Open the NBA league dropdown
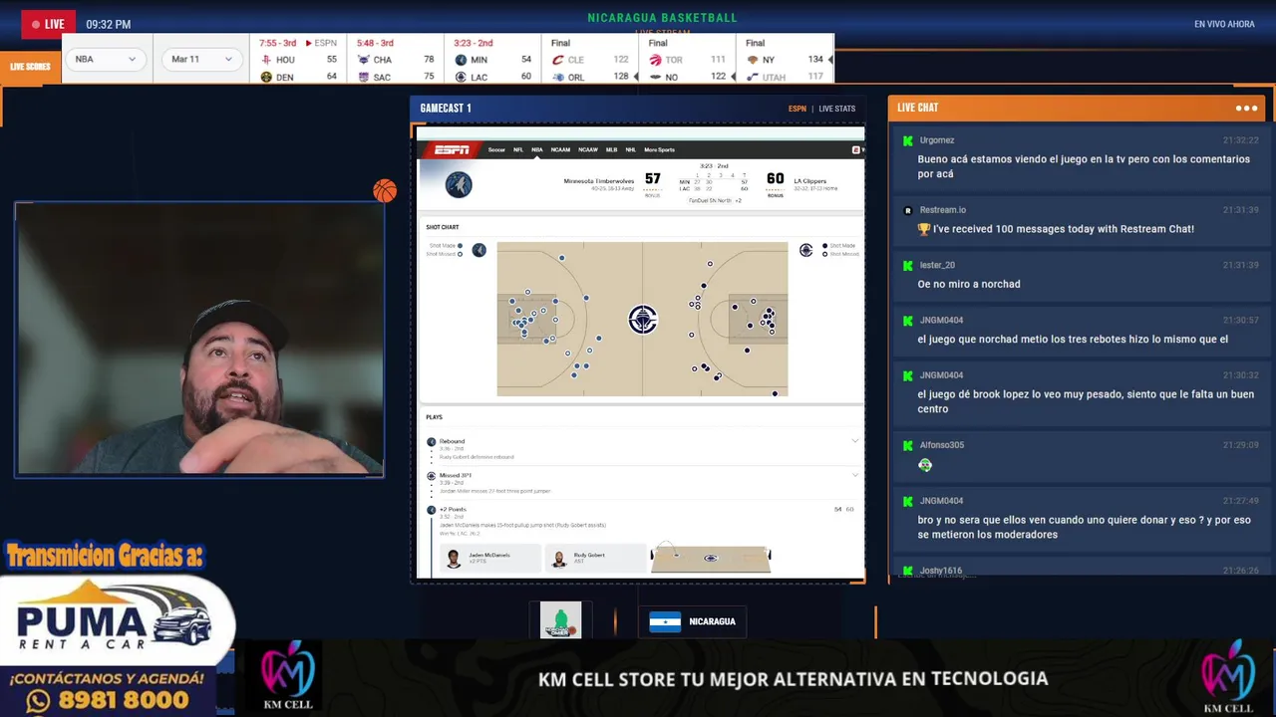The image size is (1276, 717). click(x=106, y=59)
